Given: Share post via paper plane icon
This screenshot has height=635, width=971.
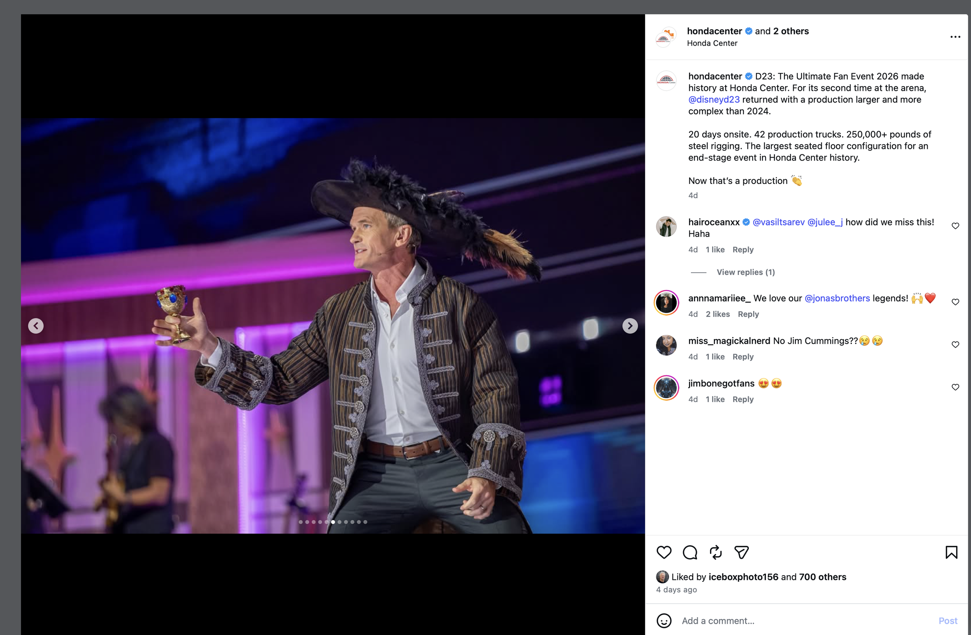Looking at the screenshot, I should [x=741, y=552].
